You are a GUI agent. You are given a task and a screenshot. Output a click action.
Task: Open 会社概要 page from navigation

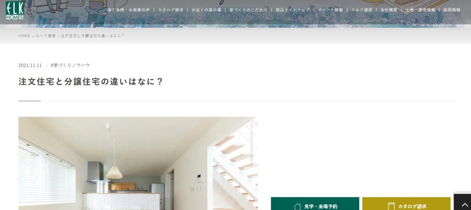point(389,10)
